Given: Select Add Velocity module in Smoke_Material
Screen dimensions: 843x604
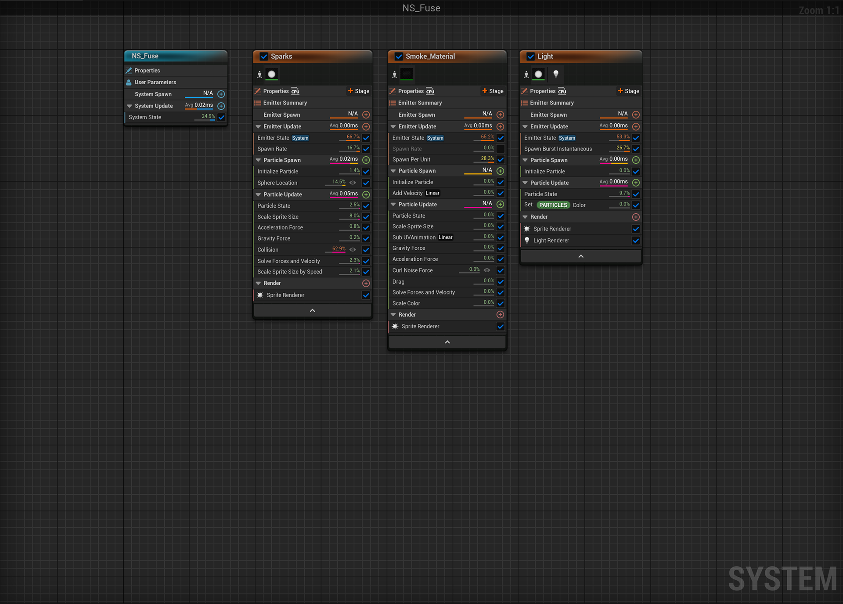Looking at the screenshot, I should click(x=447, y=193).
